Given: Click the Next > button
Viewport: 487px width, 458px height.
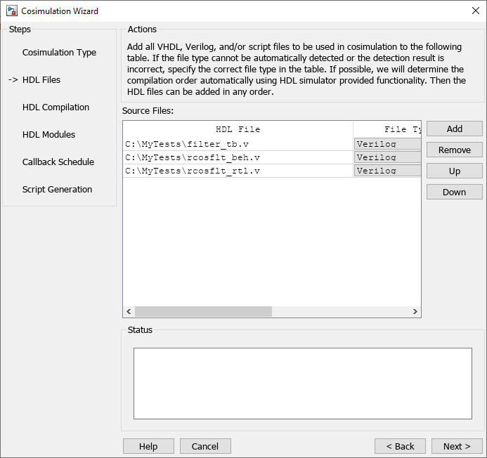Looking at the screenshot, I should click(457, 446).
